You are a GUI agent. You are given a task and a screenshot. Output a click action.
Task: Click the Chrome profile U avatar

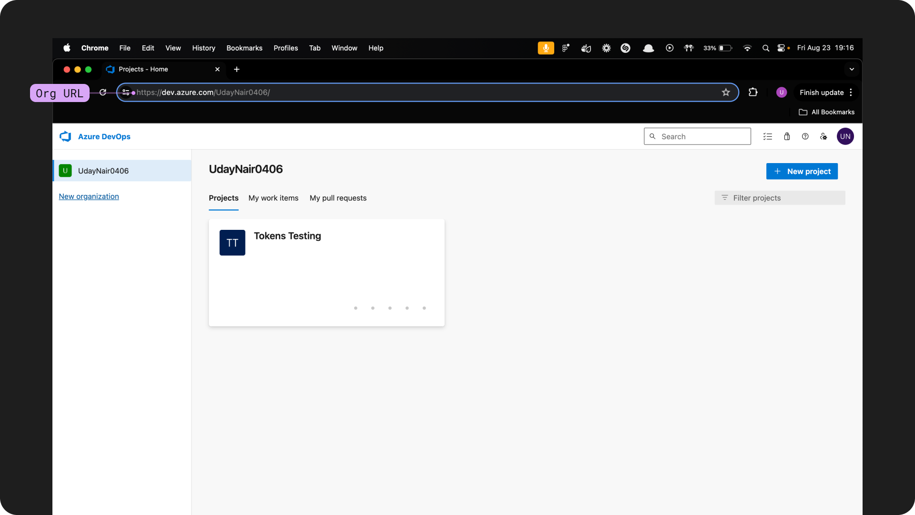(781, 93)
